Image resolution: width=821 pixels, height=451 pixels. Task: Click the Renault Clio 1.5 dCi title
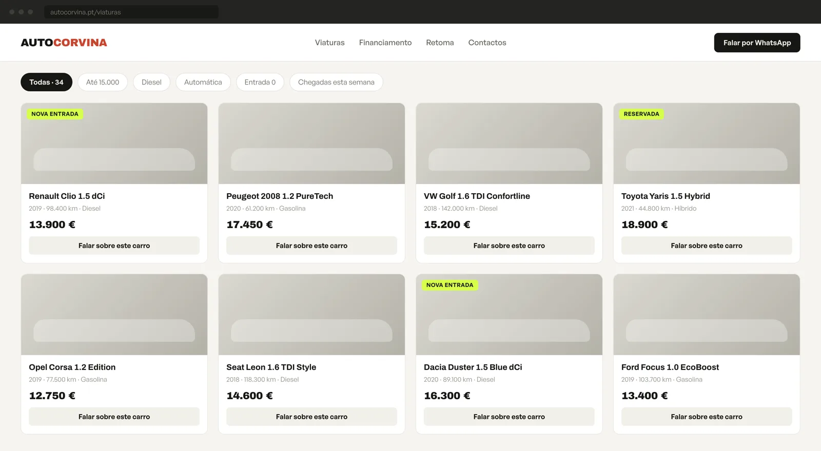click(x=67, y=196)
